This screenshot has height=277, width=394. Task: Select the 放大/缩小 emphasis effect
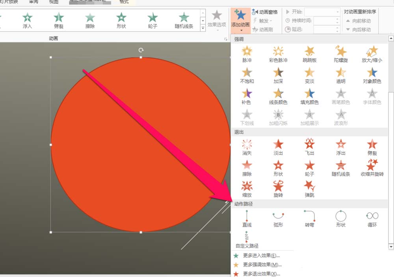pyautogui.click(x=372, y=54)
